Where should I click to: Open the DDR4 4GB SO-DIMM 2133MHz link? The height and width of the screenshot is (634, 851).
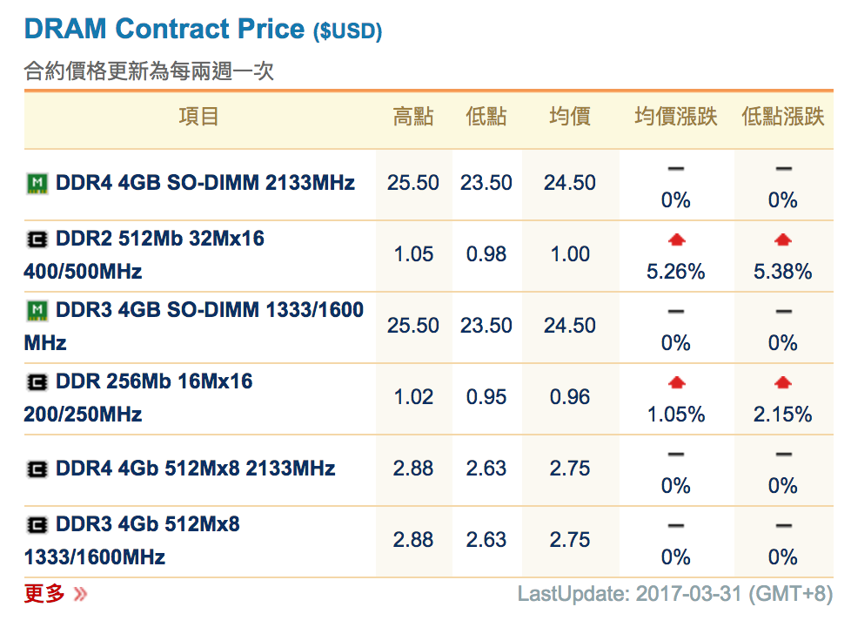coord(204,183)
